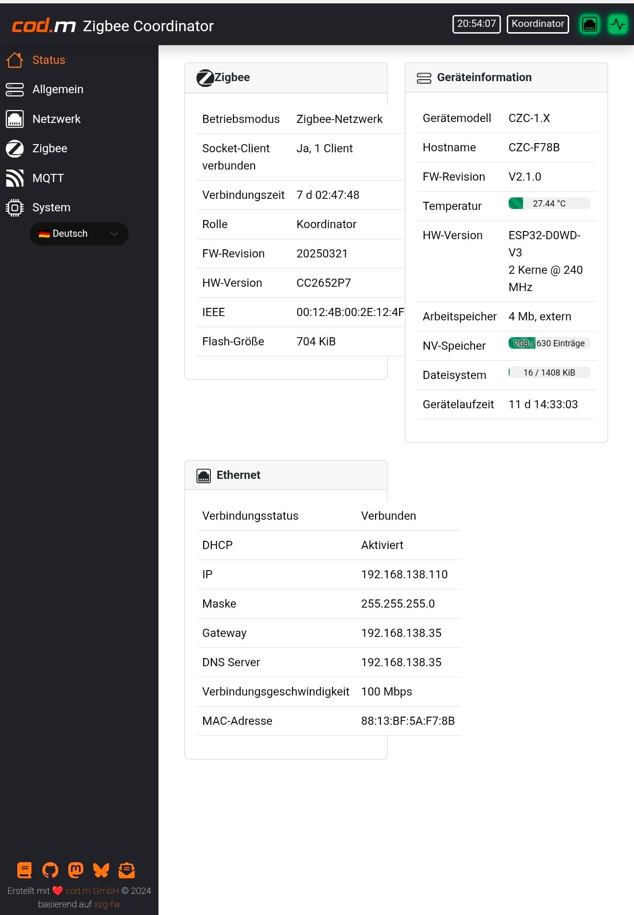Click the Zigbee card header logo
634x915 pixels.
205,78
